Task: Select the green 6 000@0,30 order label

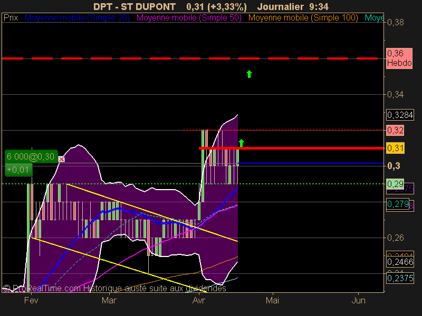Action: pyautogui.click(x=31, y=156)
